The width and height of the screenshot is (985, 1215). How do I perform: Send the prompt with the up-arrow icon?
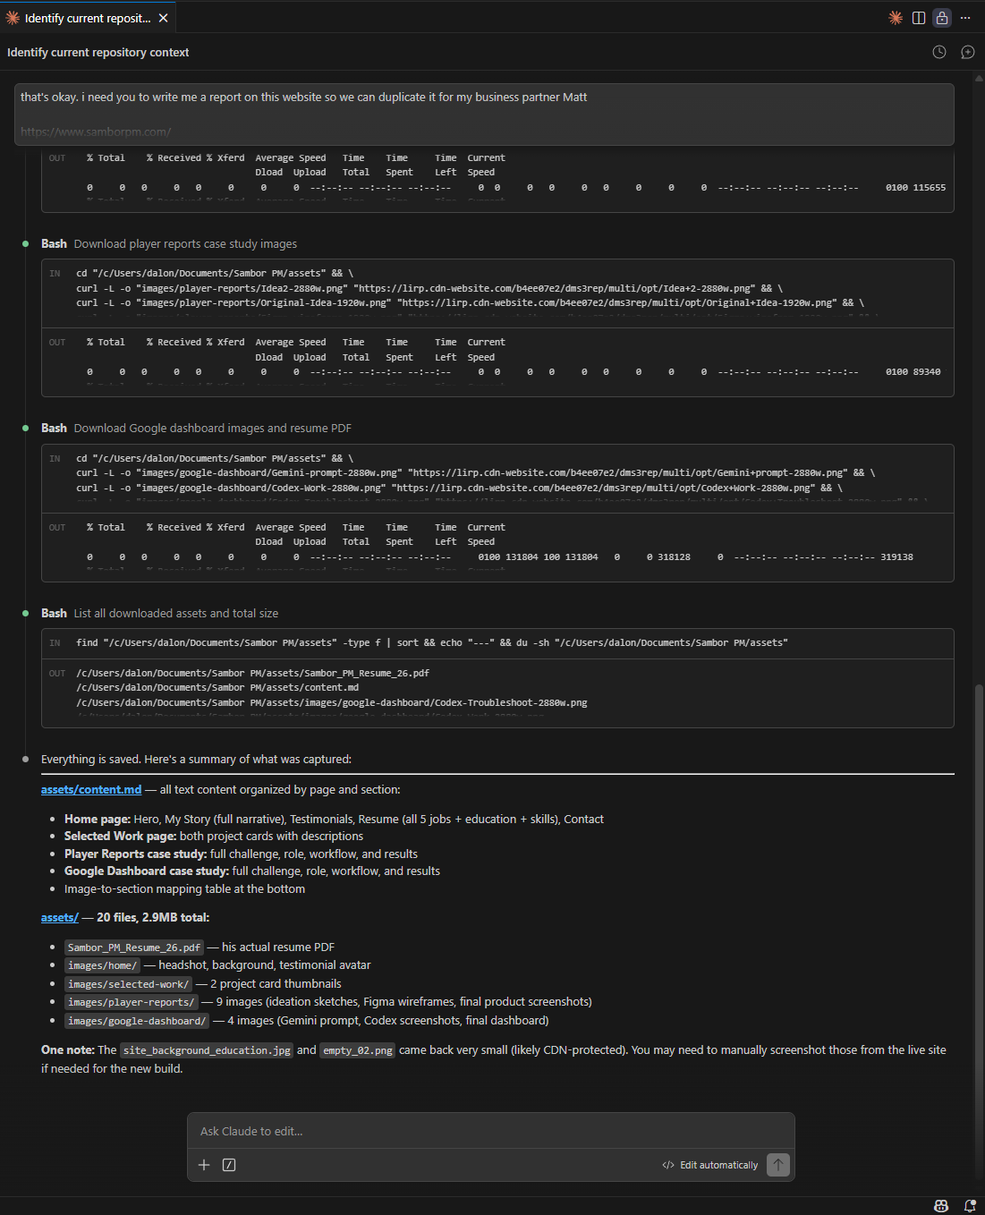(777, 1165)
